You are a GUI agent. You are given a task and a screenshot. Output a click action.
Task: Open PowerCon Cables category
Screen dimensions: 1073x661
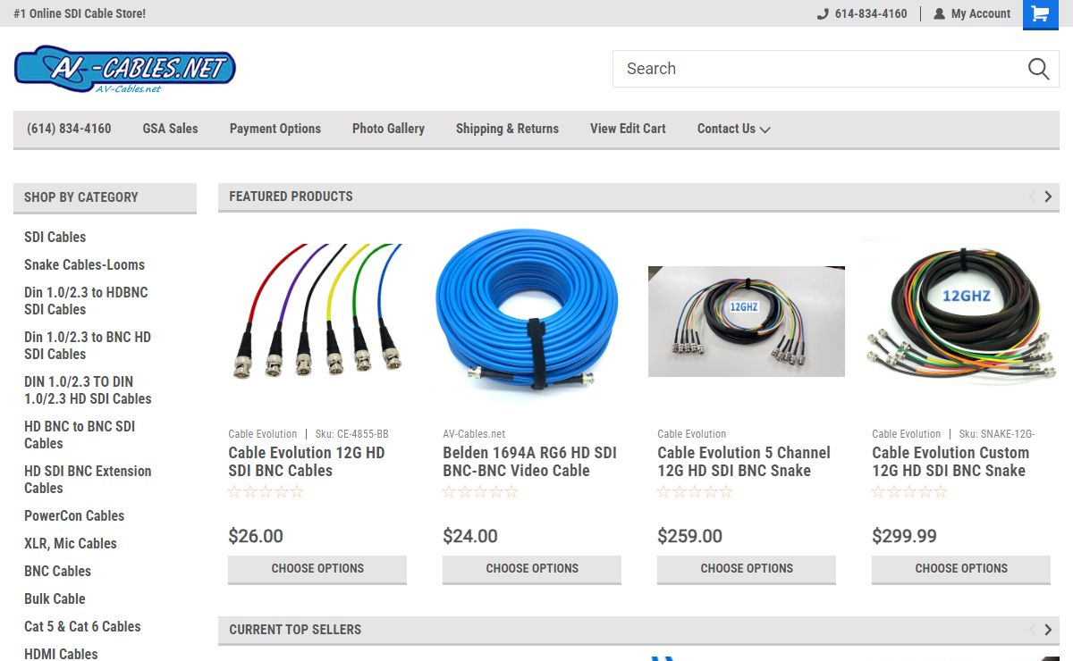click(x=74, y=515)
